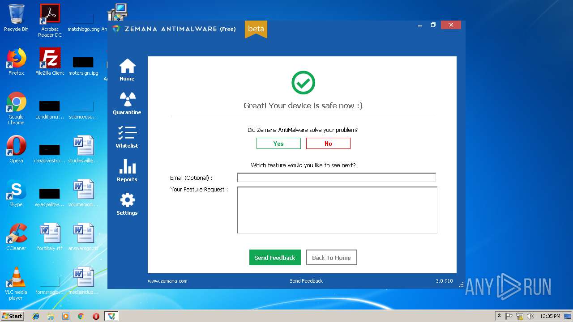Open the Whitelist section
Viewport: 573px width, 322px height.
point(127,137)
